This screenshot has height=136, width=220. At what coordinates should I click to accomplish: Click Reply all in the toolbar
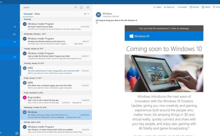point(169,7)
